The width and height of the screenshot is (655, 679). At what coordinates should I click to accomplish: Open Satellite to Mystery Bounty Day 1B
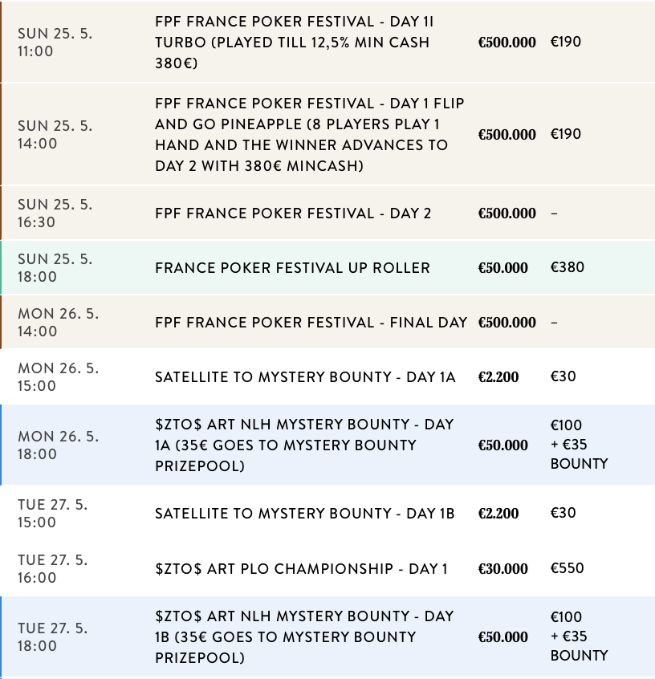pyautogui.click(x=305, y=514)
